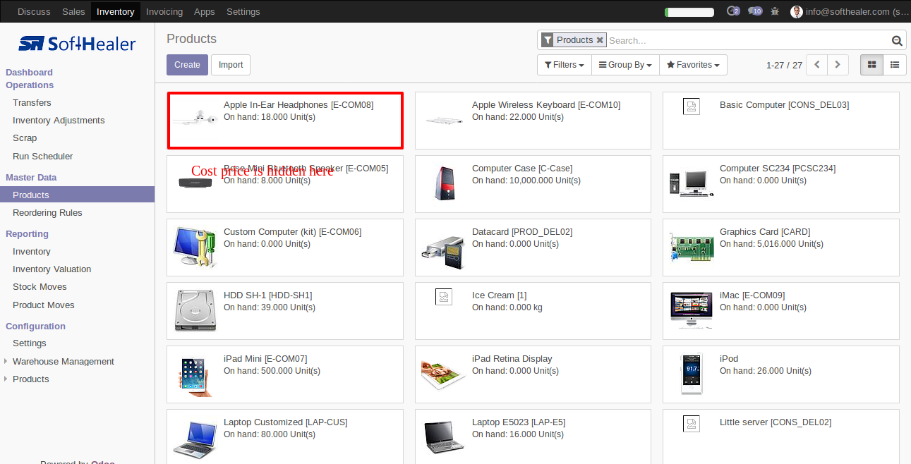Focus the Search input field
Viewport: 911px width, 464px height.
click(x=748, y=41)
